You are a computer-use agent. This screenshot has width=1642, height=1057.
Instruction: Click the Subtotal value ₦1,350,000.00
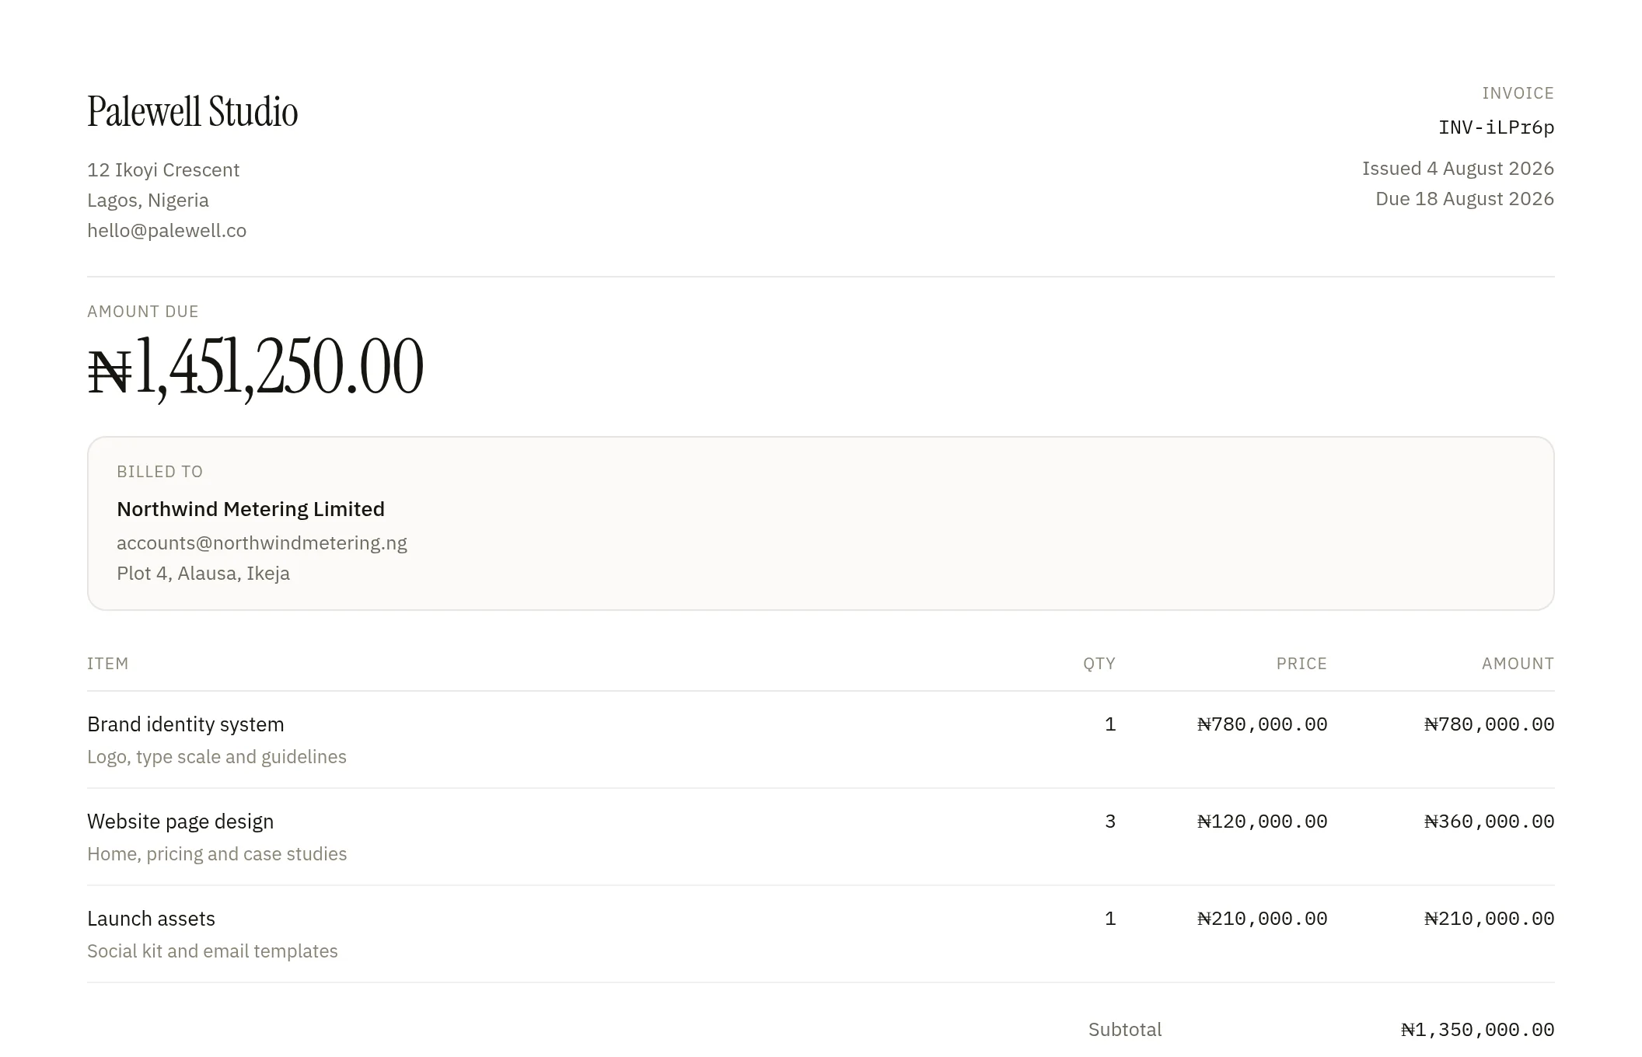click(x=1477, y=1030)
